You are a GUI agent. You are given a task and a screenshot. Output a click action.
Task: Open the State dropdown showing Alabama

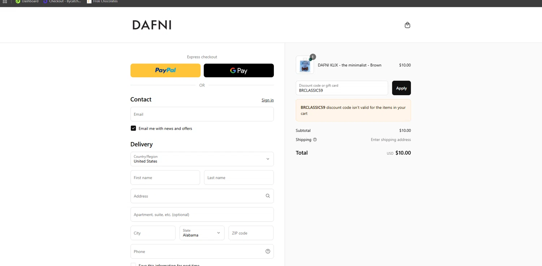tap(202, 233)
